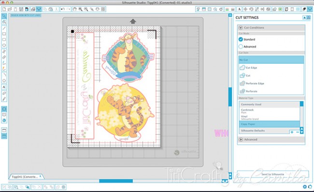The height and width of the screenshot is (192, 314).
Task: Click the Online Store icon in left toolbar
Action: coord(4,120)
